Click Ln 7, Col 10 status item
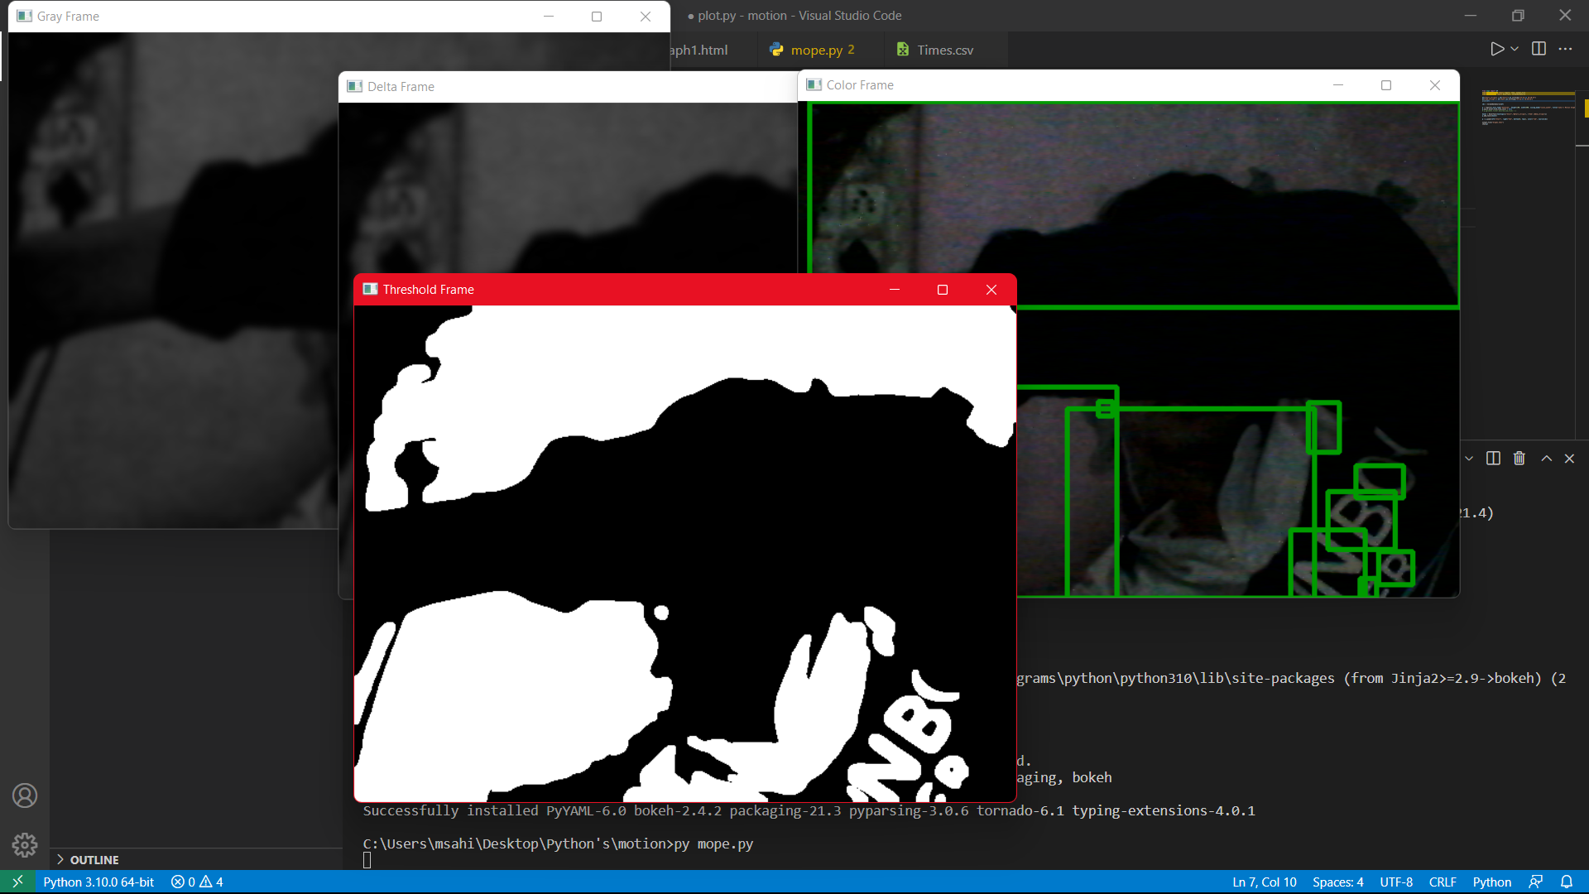 click(1264, 882)
